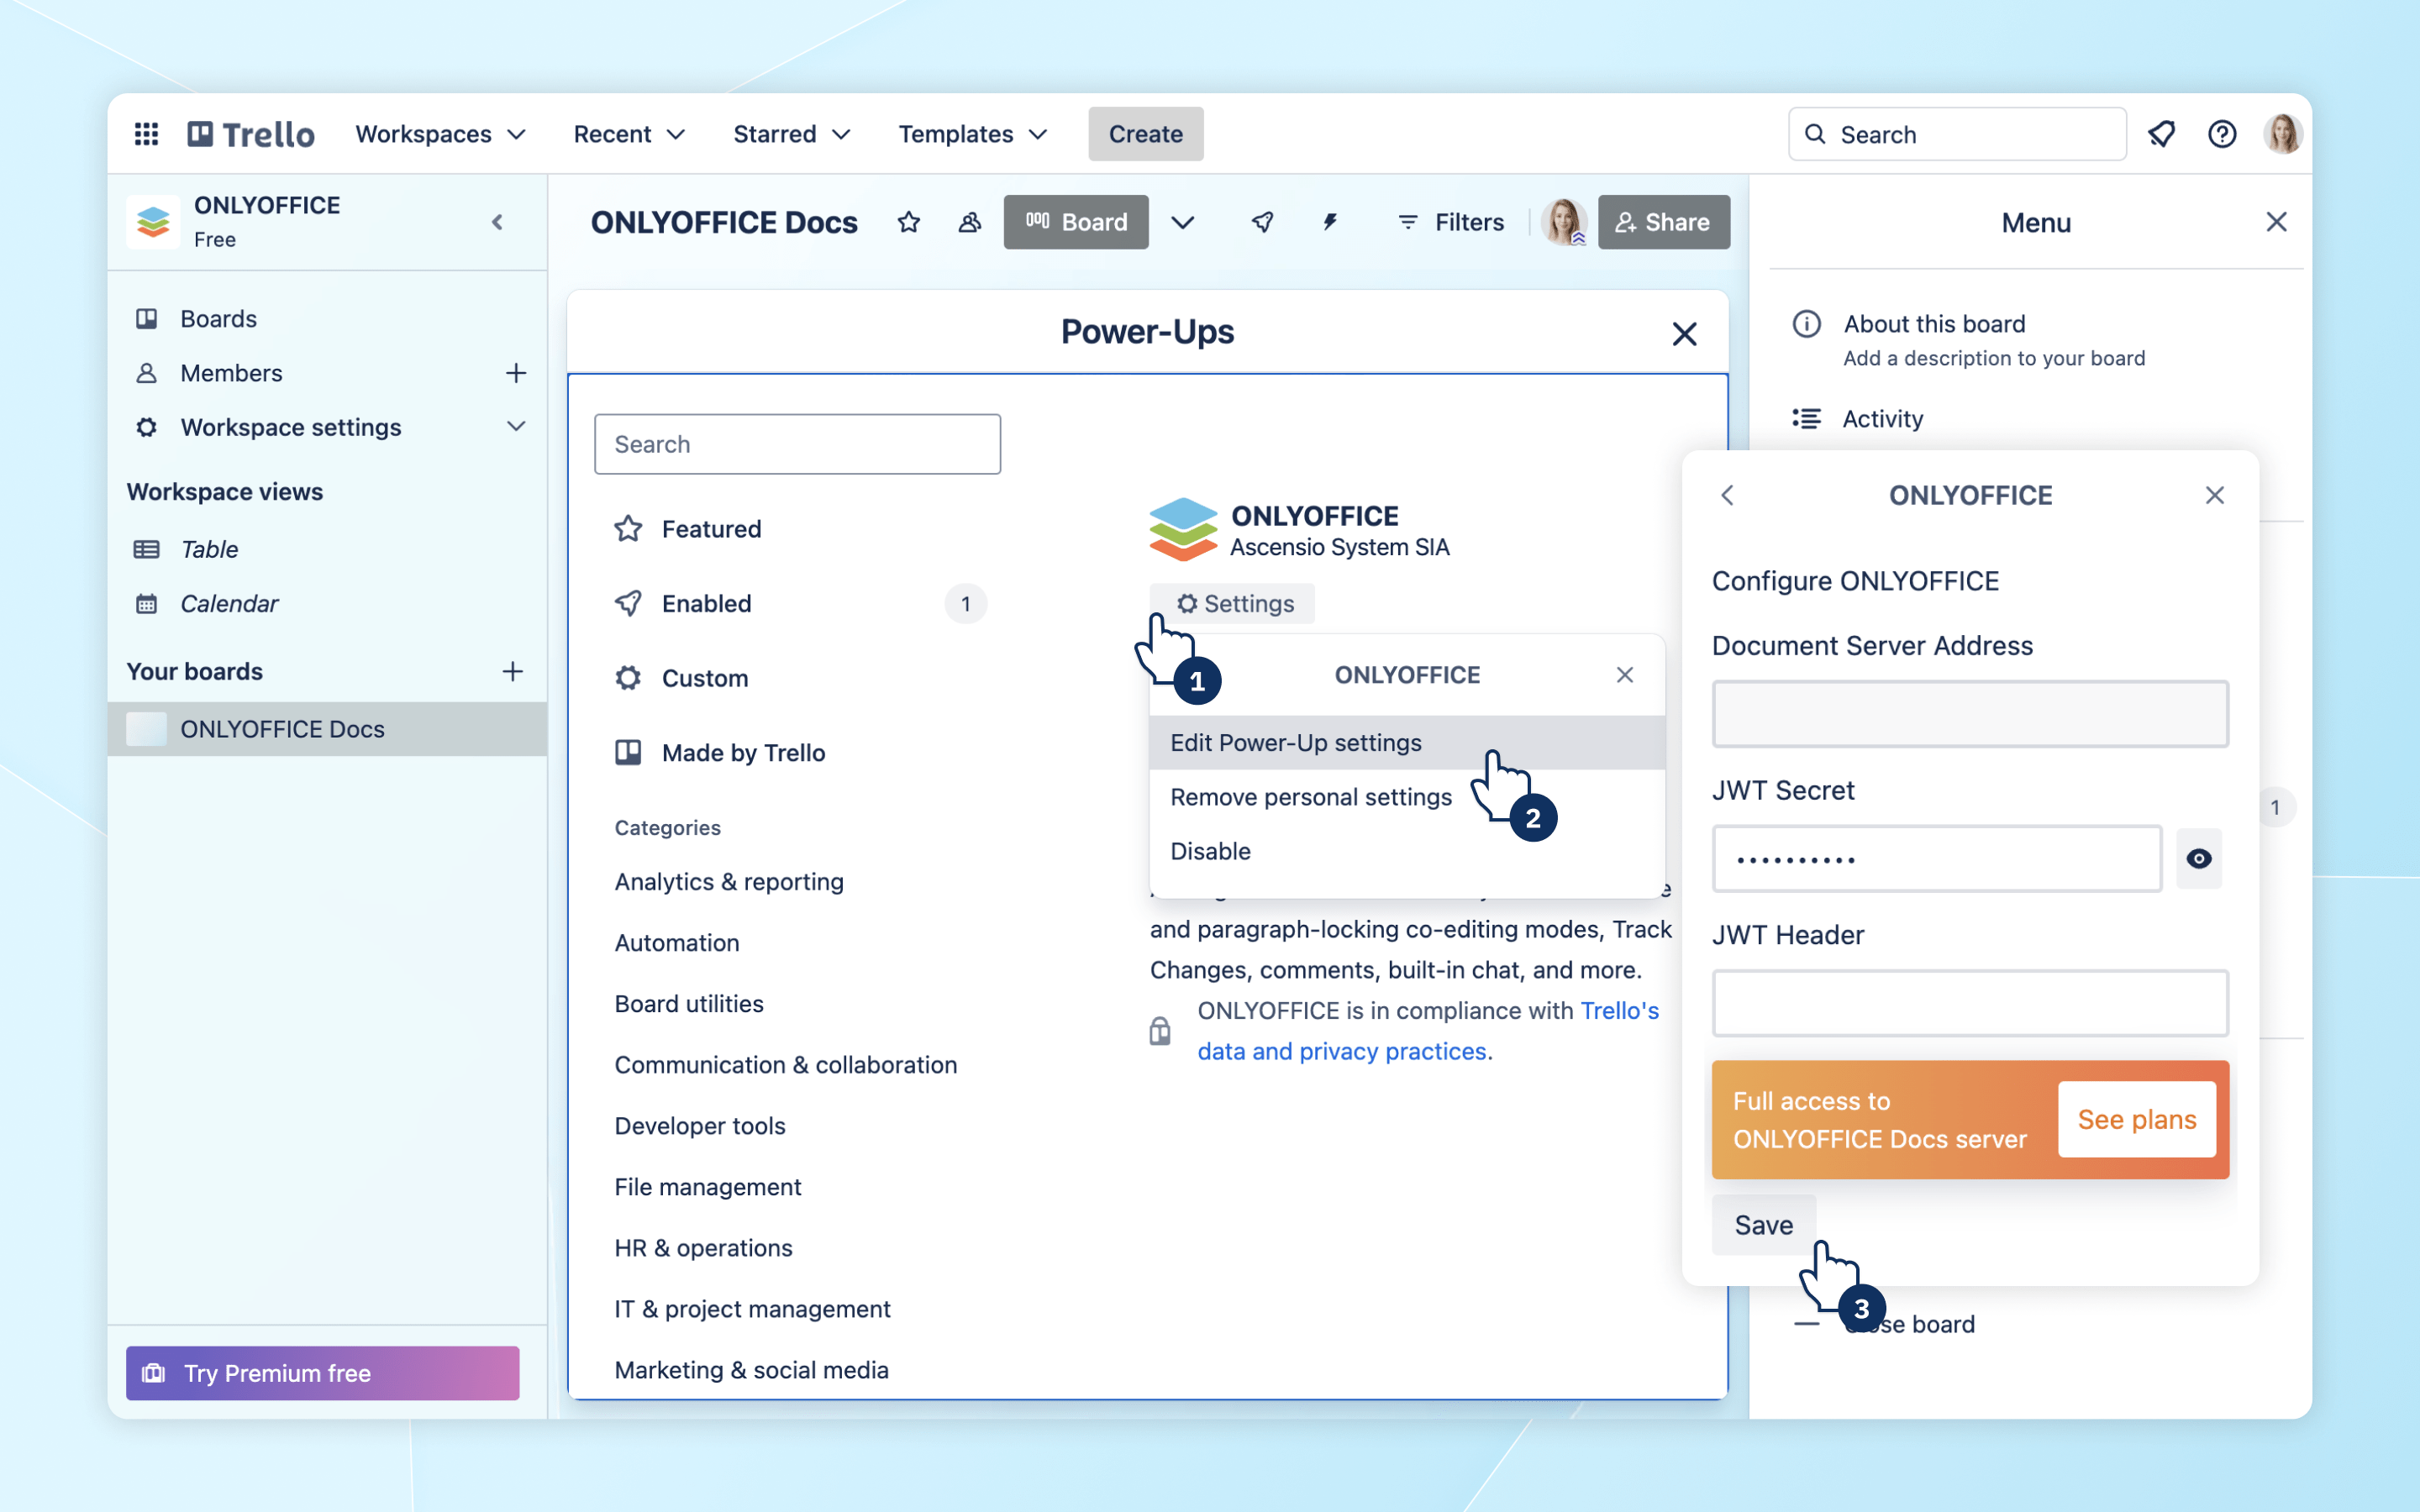2420x1512 pixels.
Task: Collapse the ONLYOFFICE Free sidebar
Action: pyautogui.click(x=497, y=222)
